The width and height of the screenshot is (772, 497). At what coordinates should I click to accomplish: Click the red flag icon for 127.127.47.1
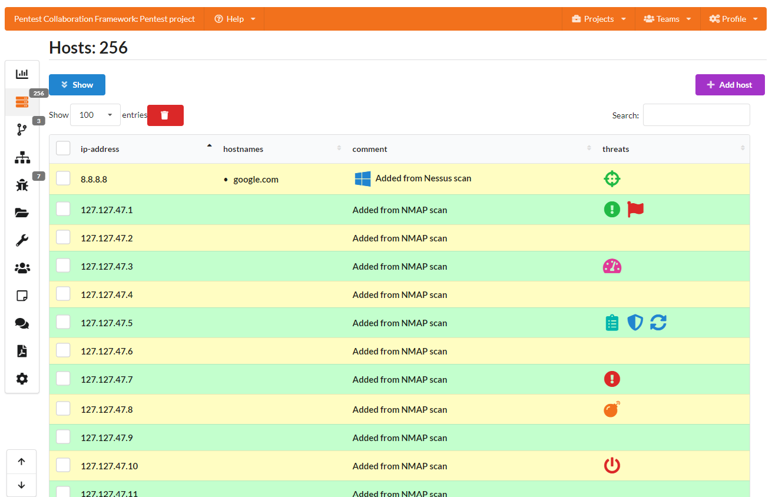click(635, 209)
